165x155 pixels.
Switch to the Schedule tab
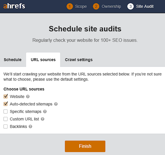pos(13,60)
